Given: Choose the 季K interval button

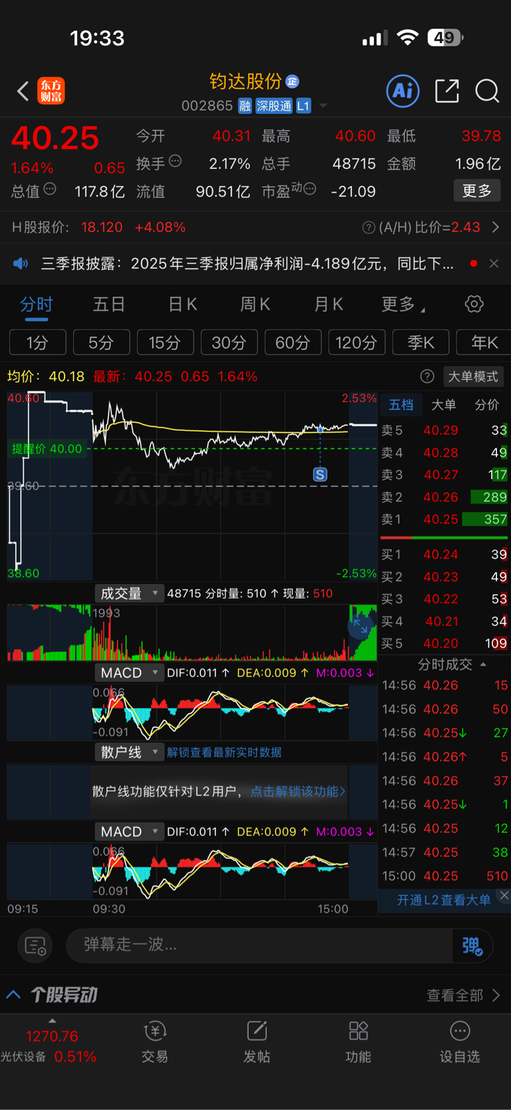Looking at the screenshot, I should coord(421,343).
